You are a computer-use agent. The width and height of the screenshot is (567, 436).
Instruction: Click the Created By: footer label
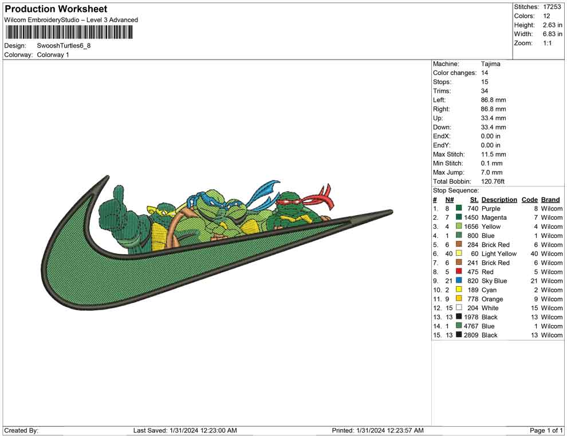[21, 430]
